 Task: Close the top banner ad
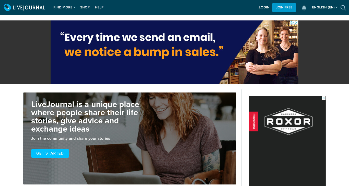(x=296, y=22)
